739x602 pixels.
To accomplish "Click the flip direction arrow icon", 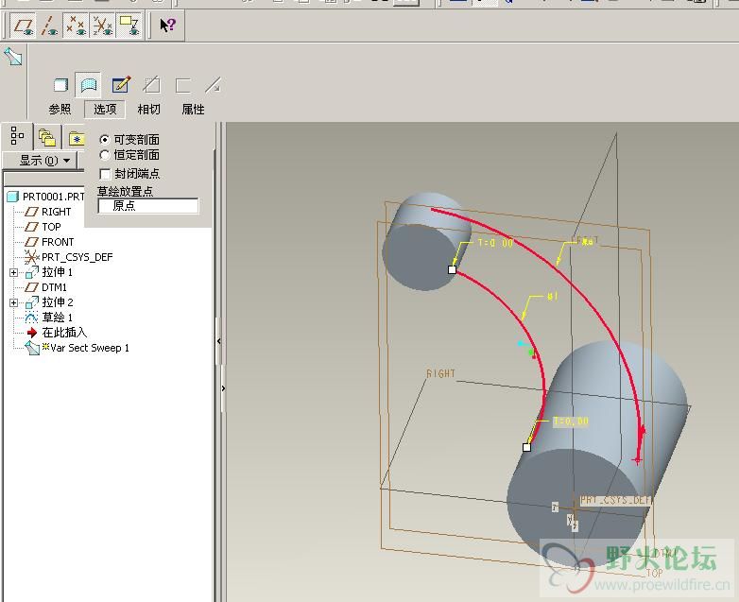I will click(213, 85).
